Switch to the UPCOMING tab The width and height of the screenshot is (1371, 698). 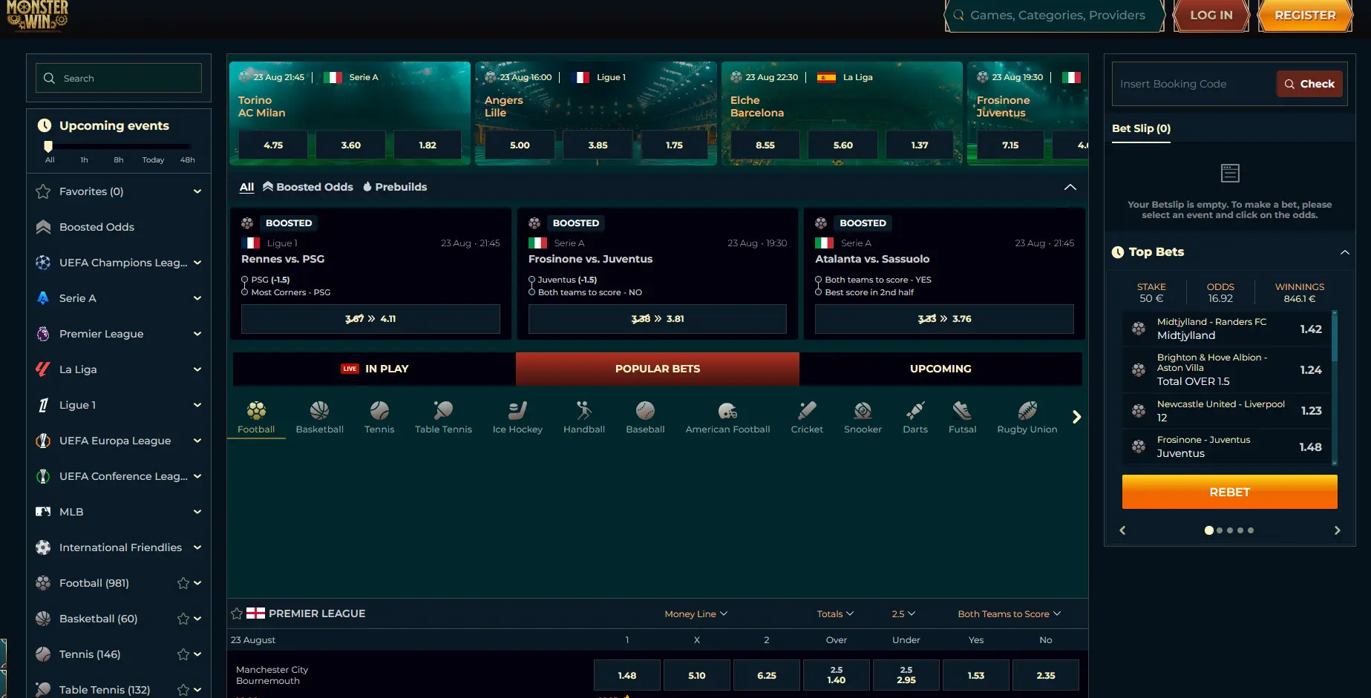click(940, 369)
